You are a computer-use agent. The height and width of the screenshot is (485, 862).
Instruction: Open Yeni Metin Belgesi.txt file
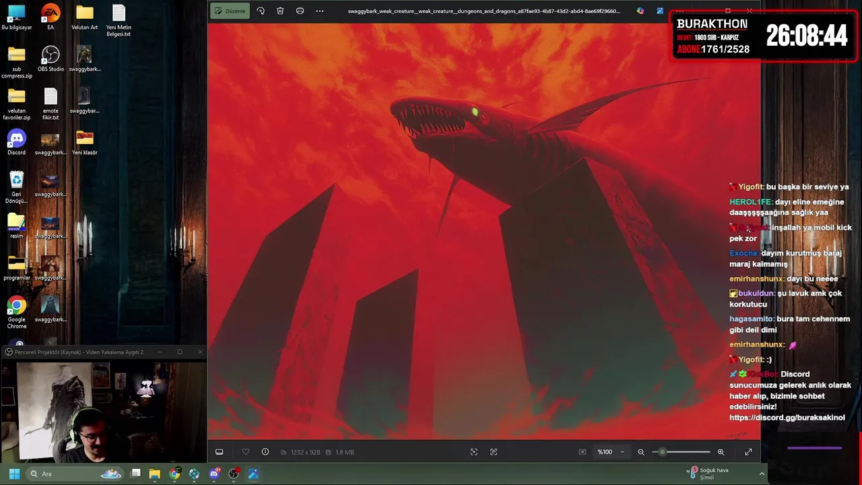pos(119,21)
